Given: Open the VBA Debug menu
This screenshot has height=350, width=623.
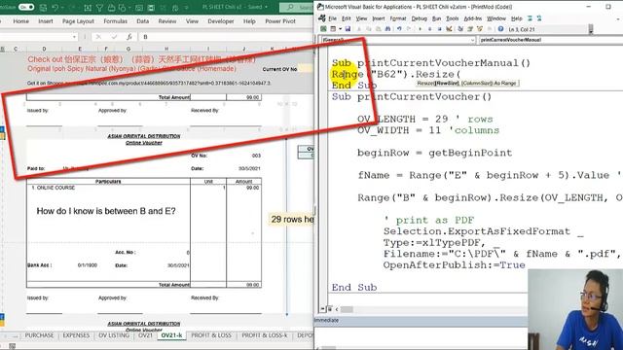Looking at the screenshot, I should [x=419, y=18].
